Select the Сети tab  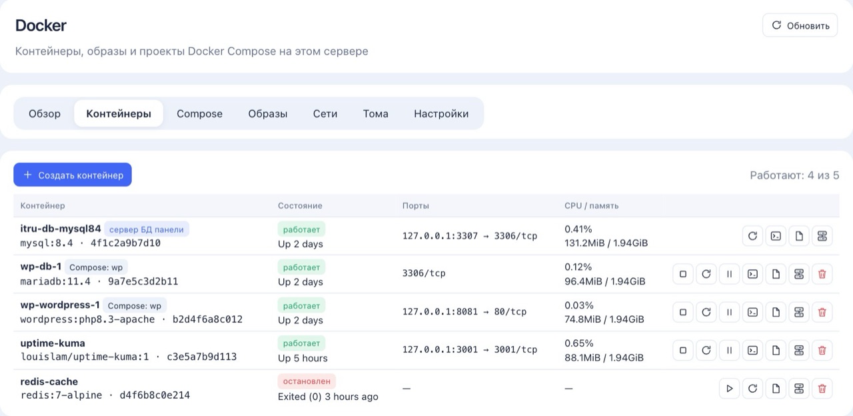[325, 113]
